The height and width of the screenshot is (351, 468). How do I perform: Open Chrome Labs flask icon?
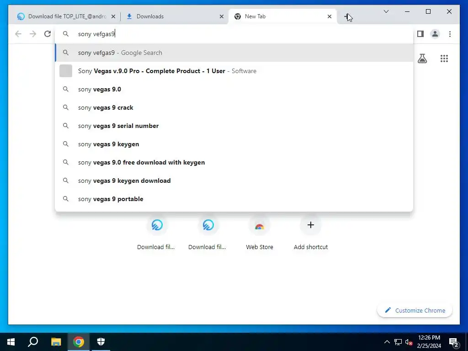(422, 58)
